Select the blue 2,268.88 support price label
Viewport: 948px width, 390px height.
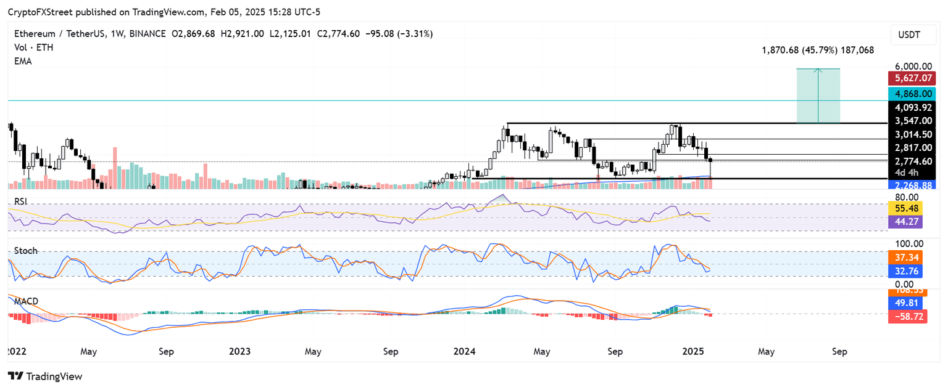point(913,185)
